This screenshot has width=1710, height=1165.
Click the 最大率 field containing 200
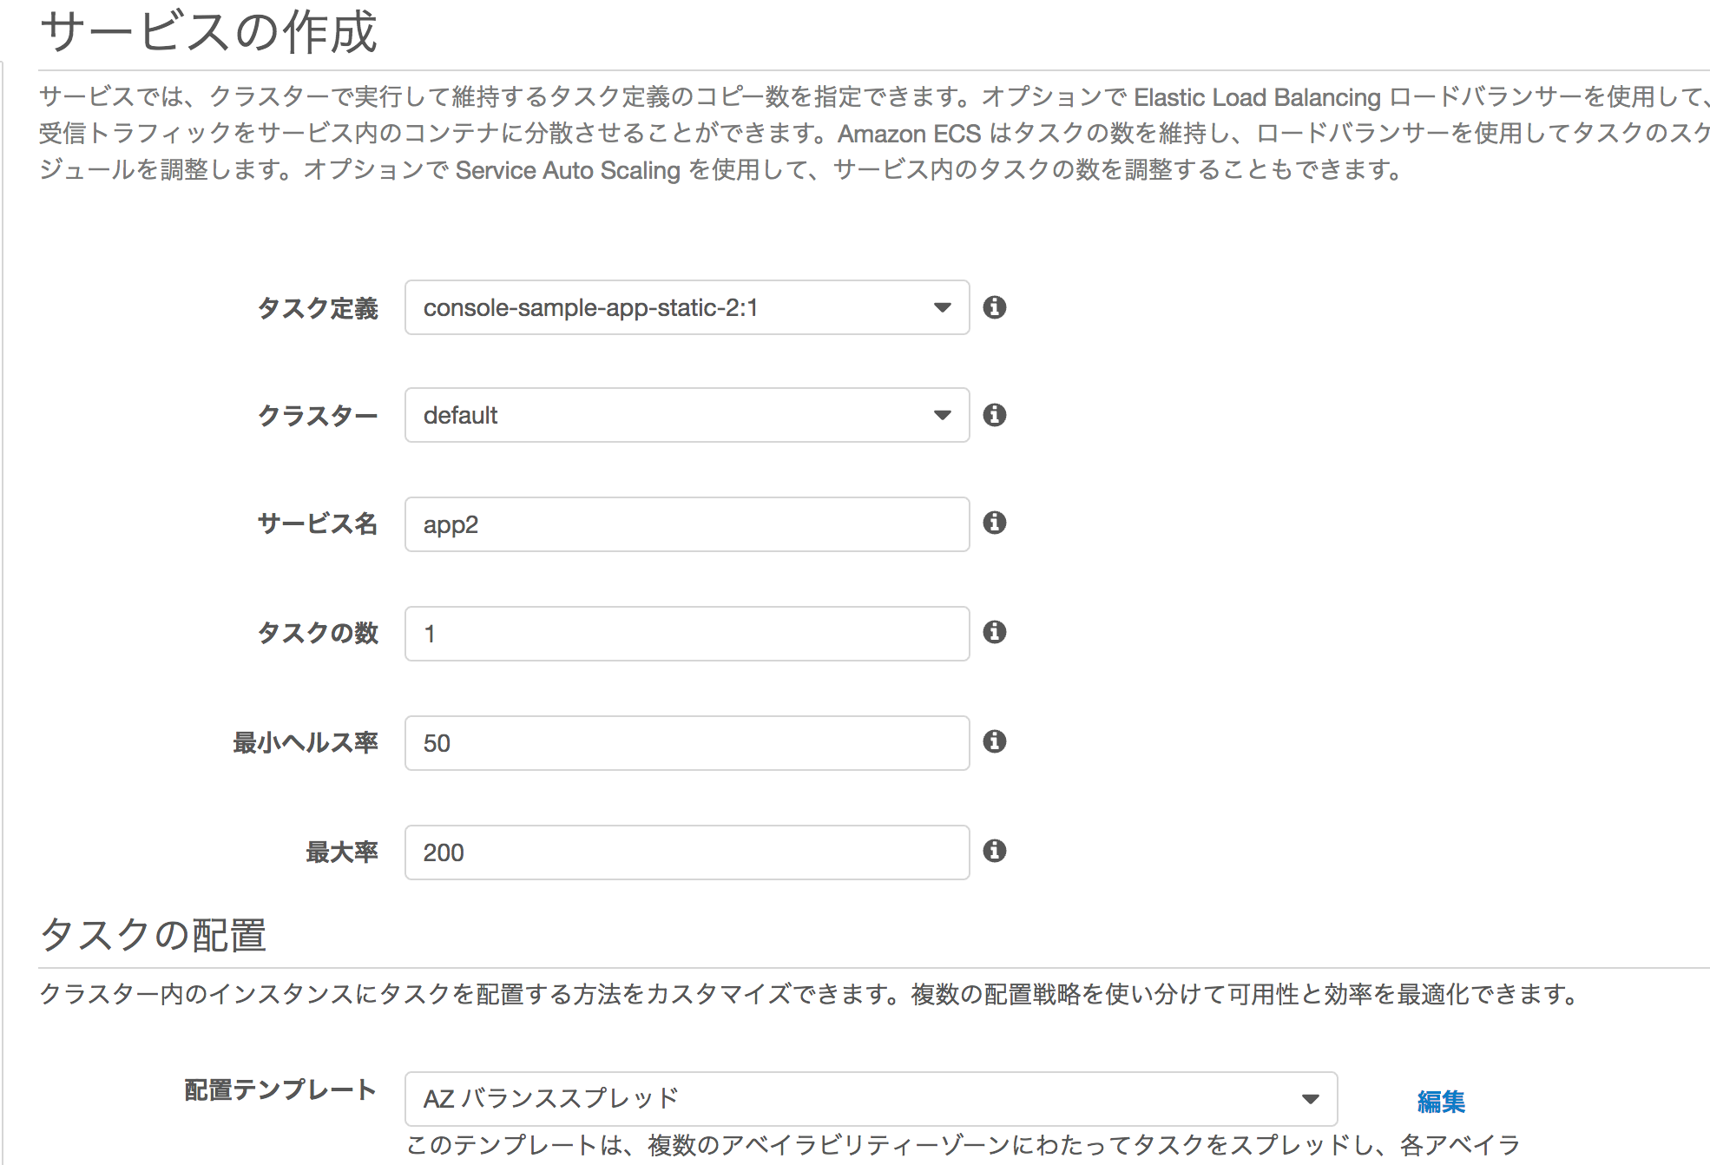[686, 852]
